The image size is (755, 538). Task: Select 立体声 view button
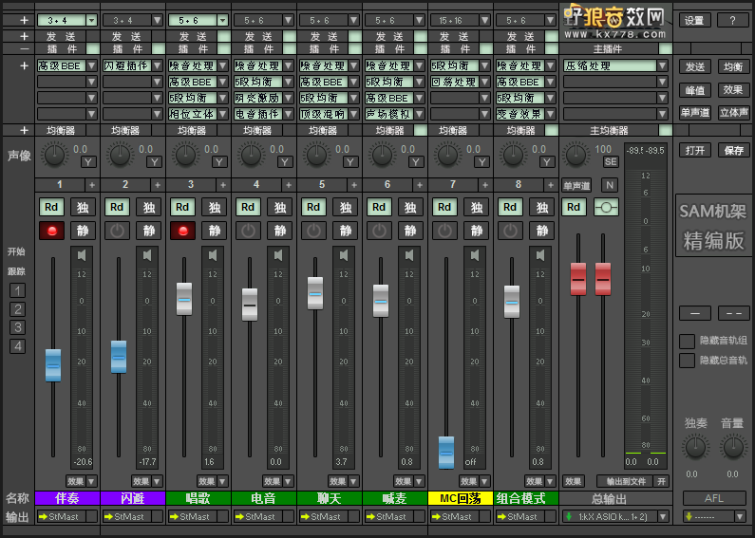[733, 113]
